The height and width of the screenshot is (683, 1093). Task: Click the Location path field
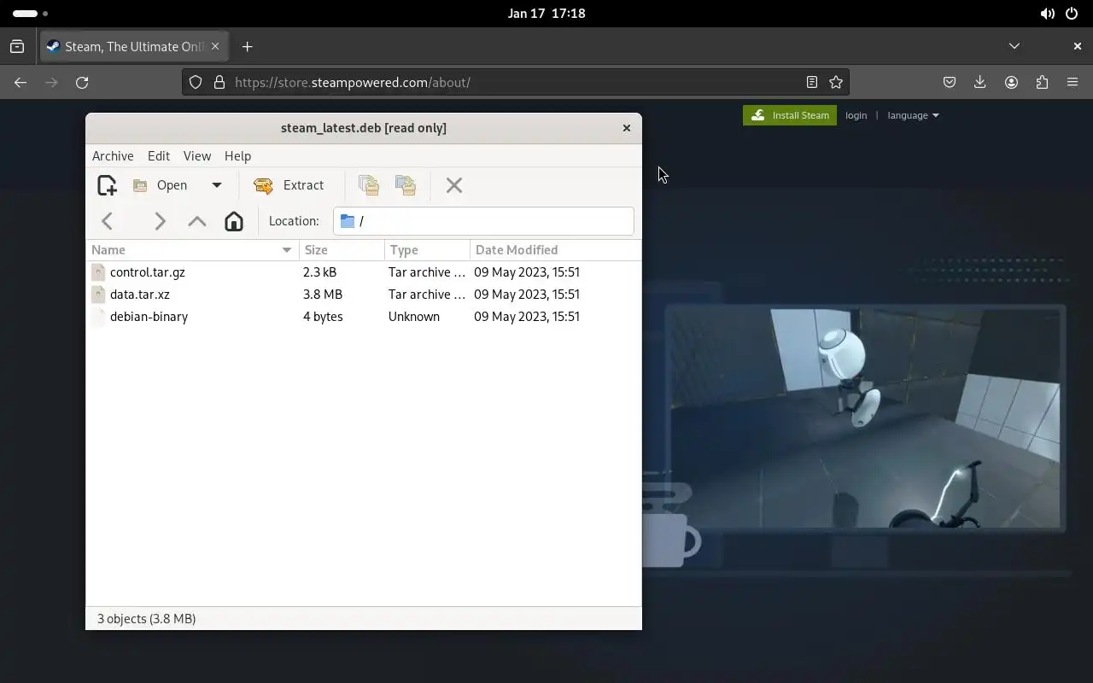click(483, 221)
